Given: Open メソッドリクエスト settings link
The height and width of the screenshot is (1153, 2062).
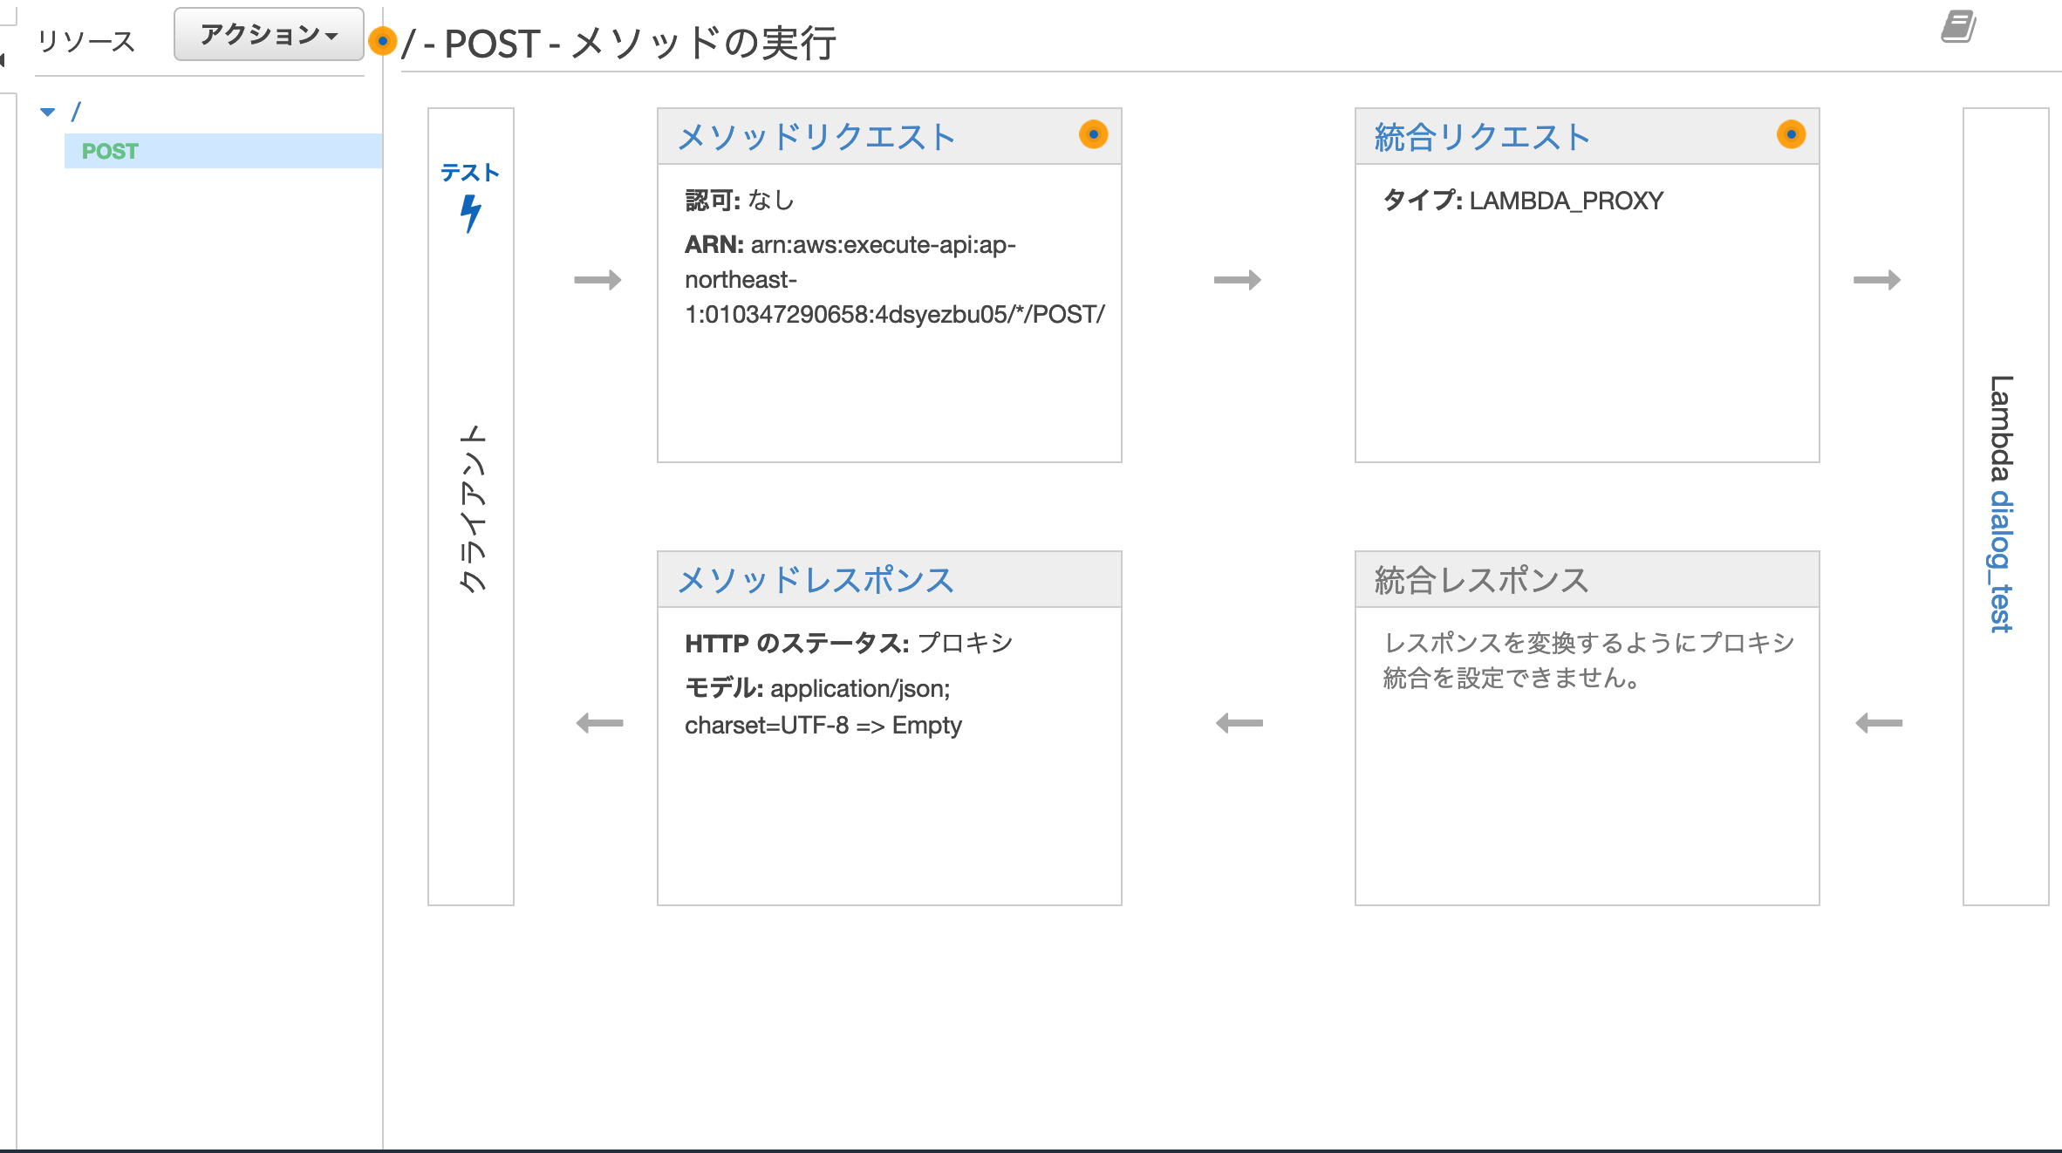Looking at the screenshot, I should (x=816, y=137).
